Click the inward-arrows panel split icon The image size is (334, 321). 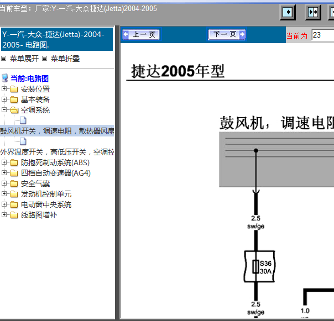(x=313, y=12)
